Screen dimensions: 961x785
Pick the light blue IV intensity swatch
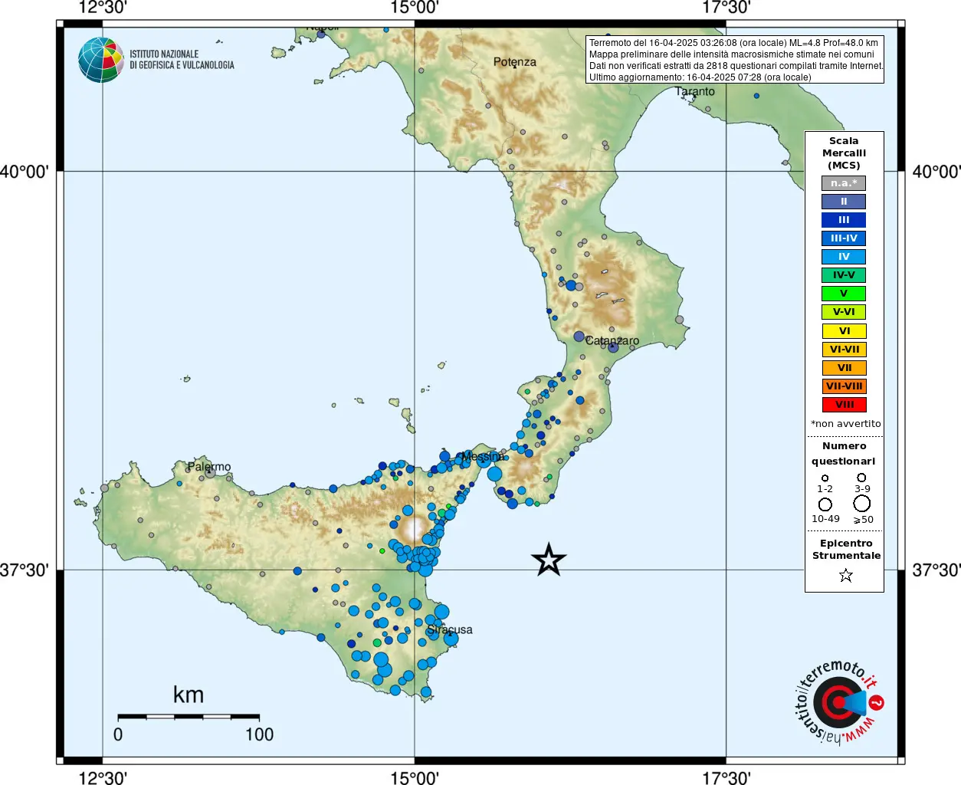(844, 257)
